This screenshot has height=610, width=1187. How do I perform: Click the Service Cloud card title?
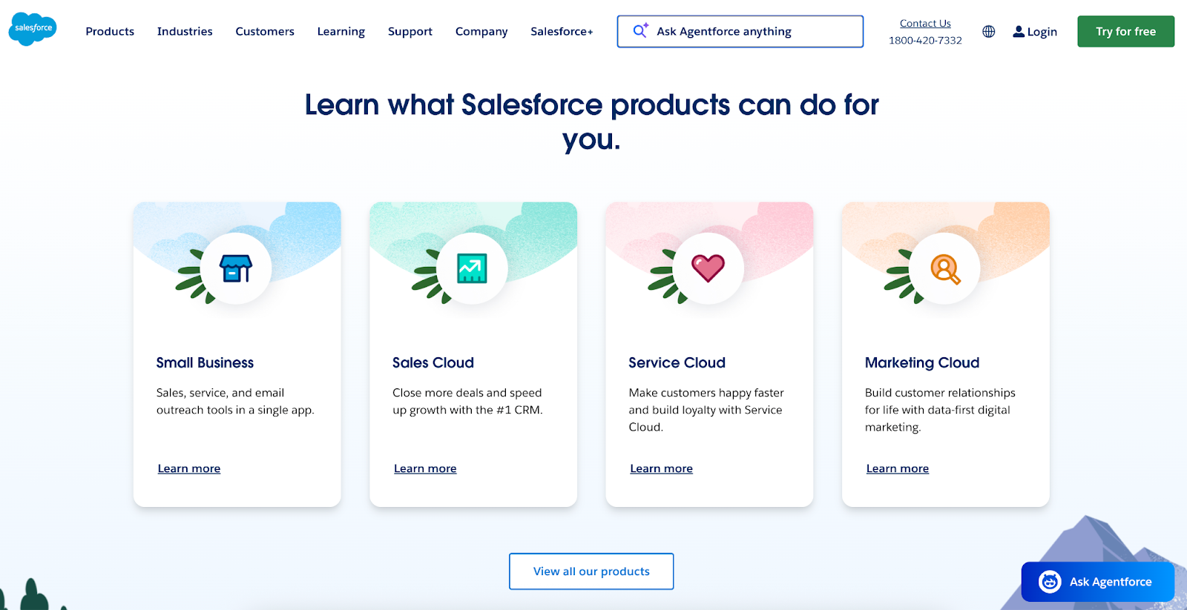(677, 362)
